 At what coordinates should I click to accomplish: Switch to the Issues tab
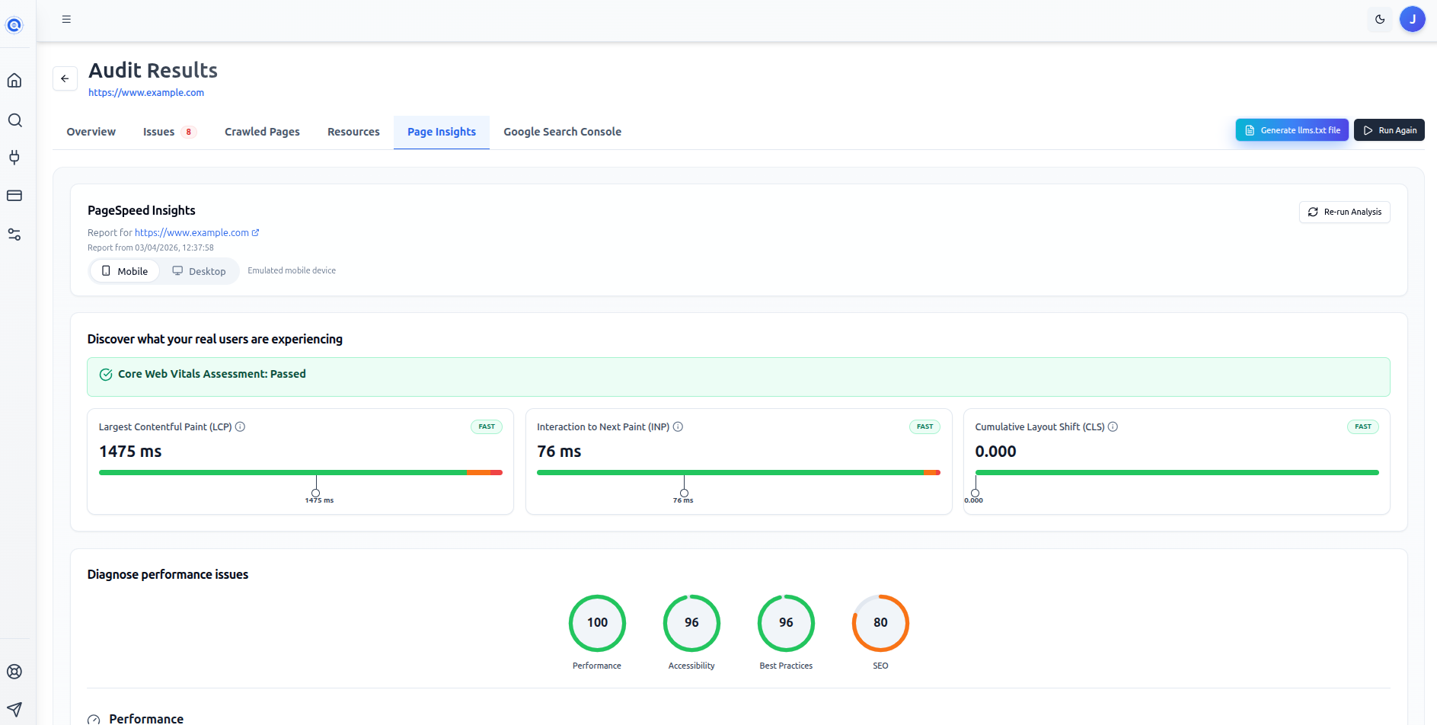tap(158, 131)
